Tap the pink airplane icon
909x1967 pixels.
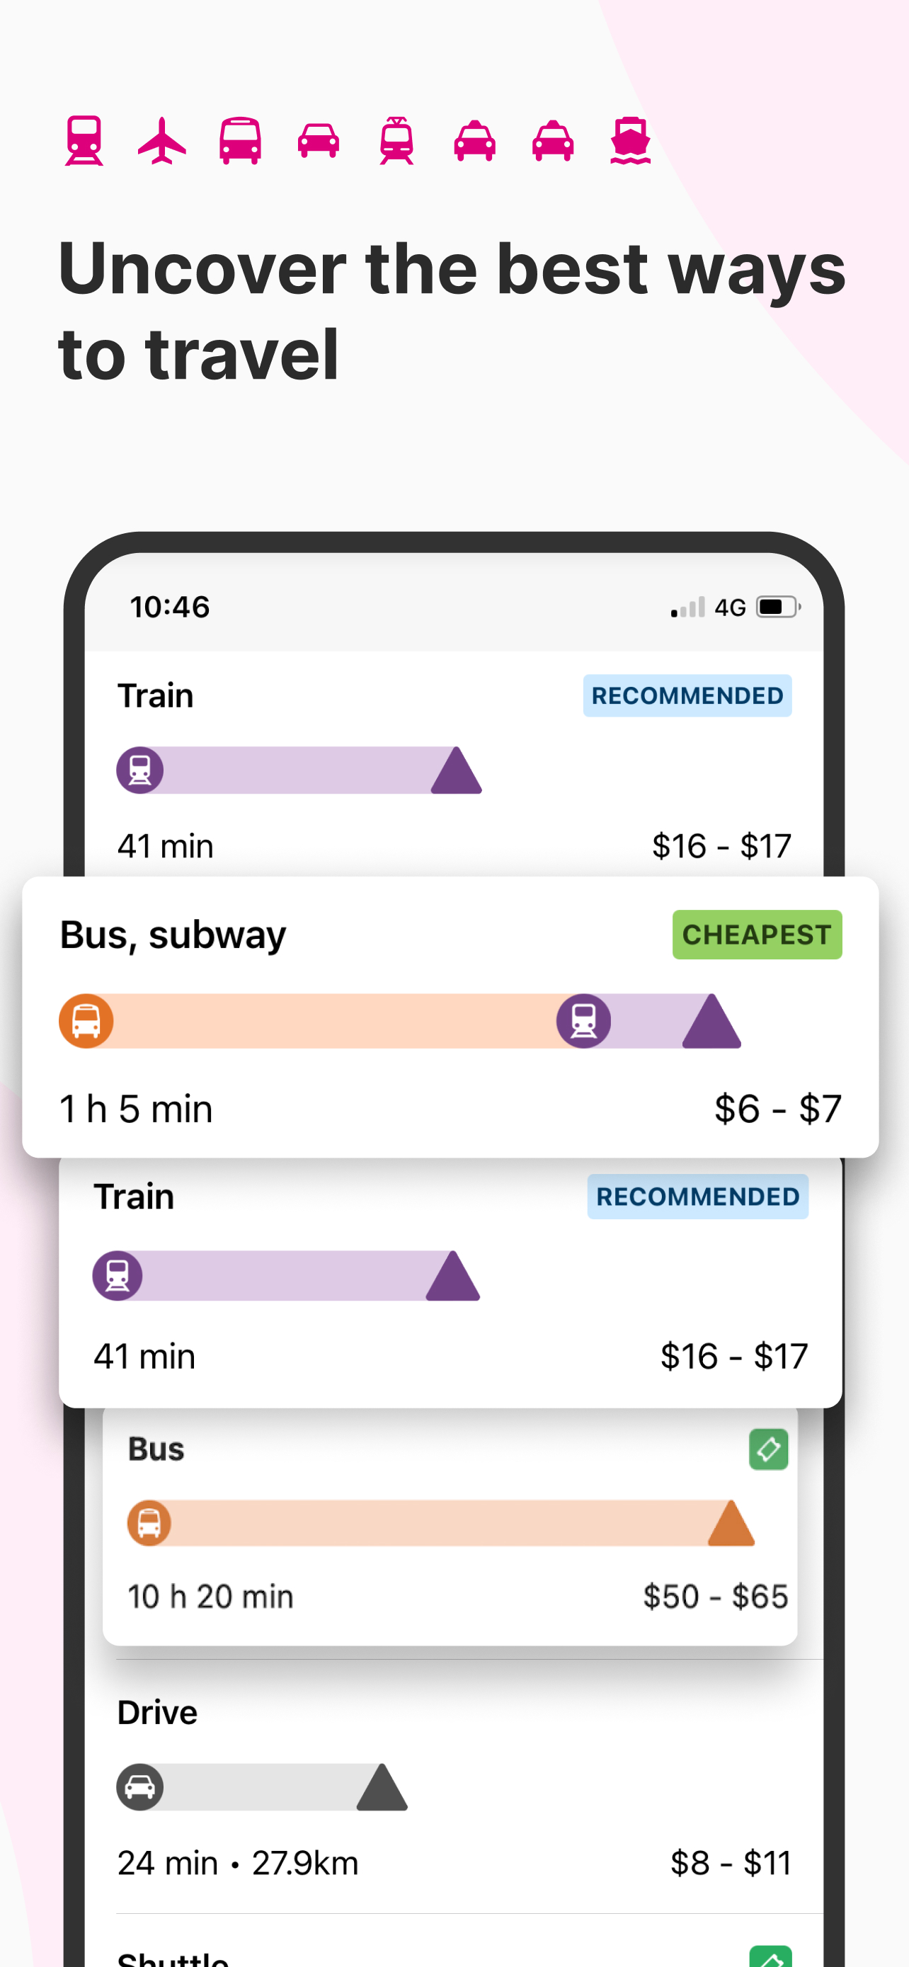point(162,140)
